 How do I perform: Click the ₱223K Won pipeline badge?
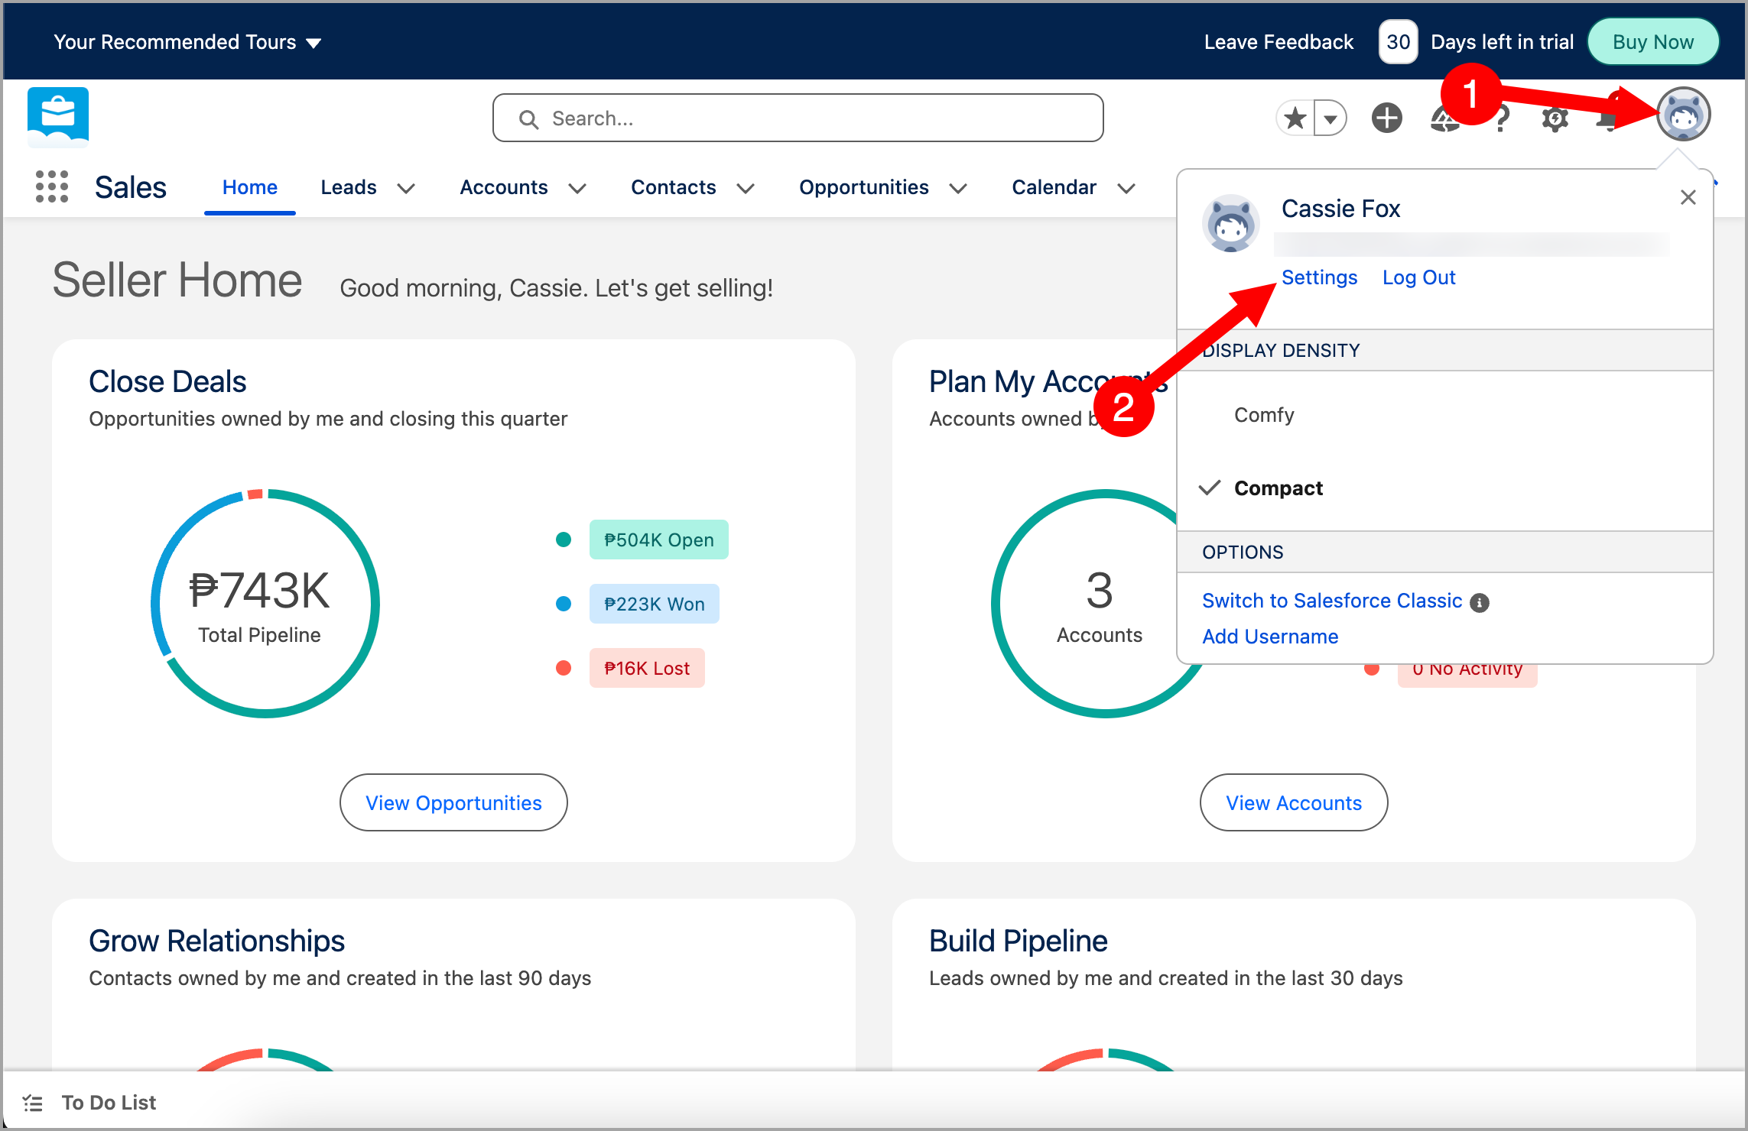(x=654, y=604)
